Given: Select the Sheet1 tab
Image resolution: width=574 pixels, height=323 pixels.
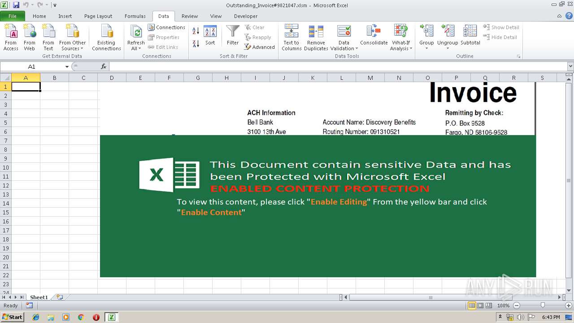Looking at the screenshot, I should click(x=39, y=297).
